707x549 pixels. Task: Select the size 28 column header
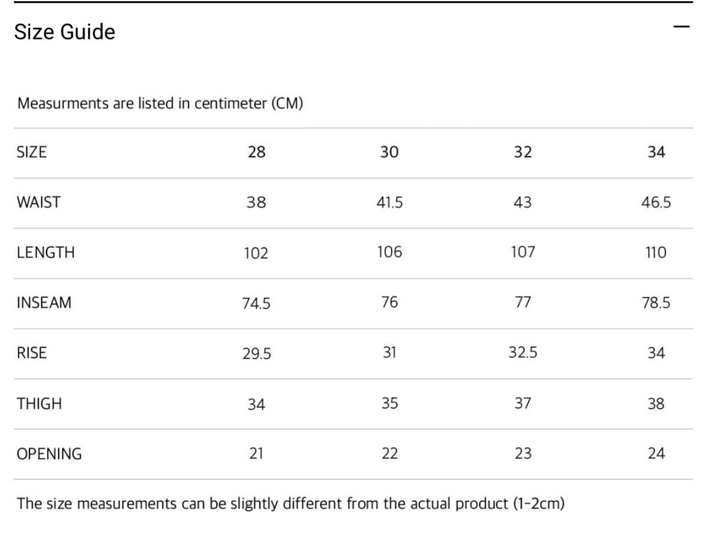(256, 152)
